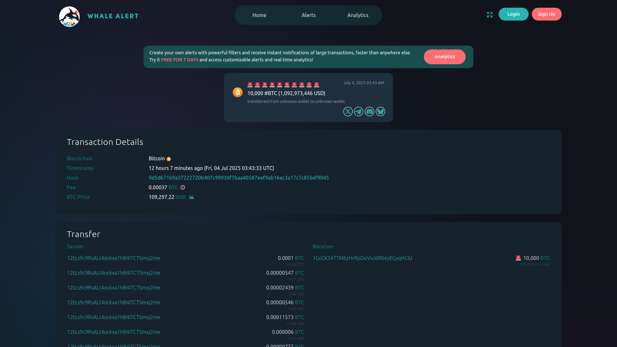Screen dimensions: 617x347
Task: Click the WHALE ALERT brand text
Action: 113,16
